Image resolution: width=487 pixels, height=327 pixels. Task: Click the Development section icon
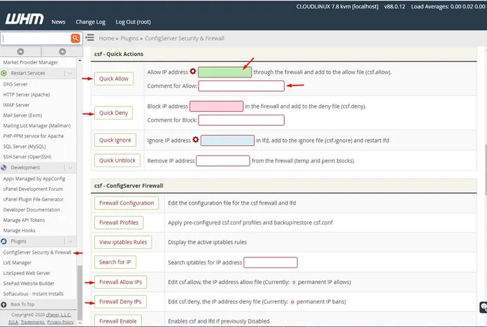click(x=4, y=167)
